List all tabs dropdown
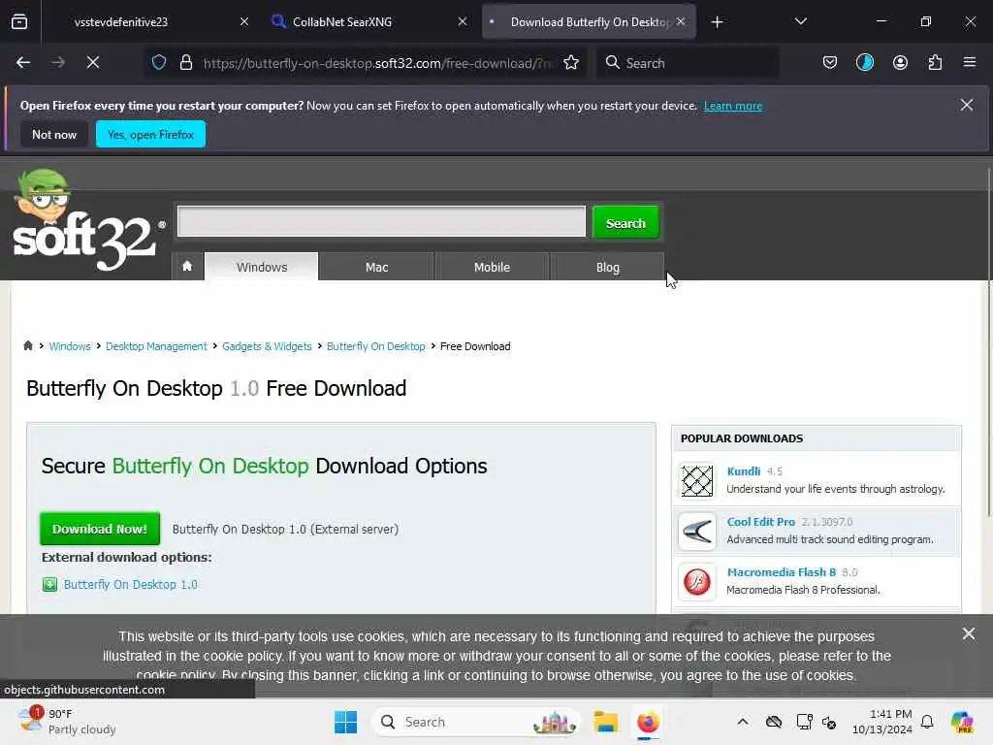Image resolution: width=993 pixels, height=745 pixels. point(801,22)
